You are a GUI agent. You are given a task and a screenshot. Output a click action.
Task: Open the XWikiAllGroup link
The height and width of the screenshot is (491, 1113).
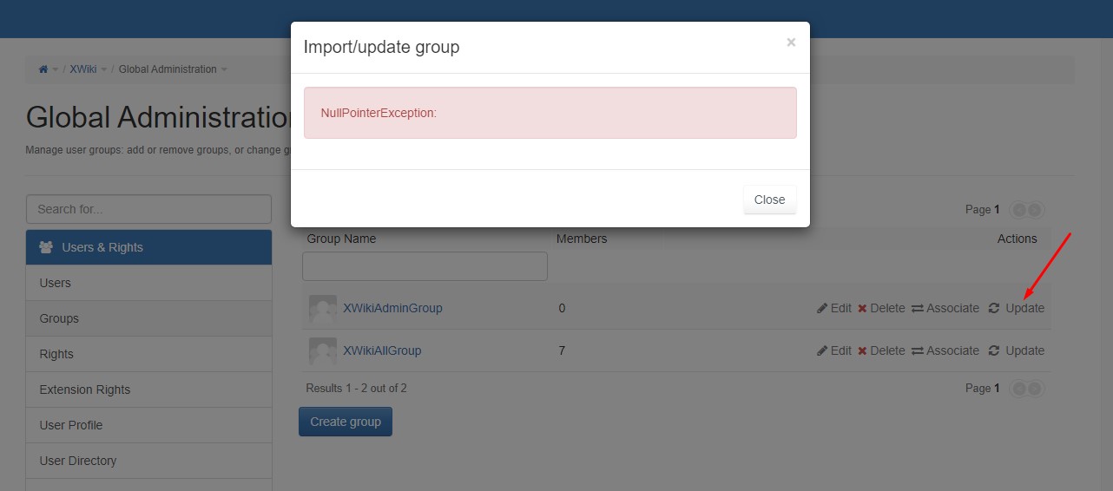(382, 350)
